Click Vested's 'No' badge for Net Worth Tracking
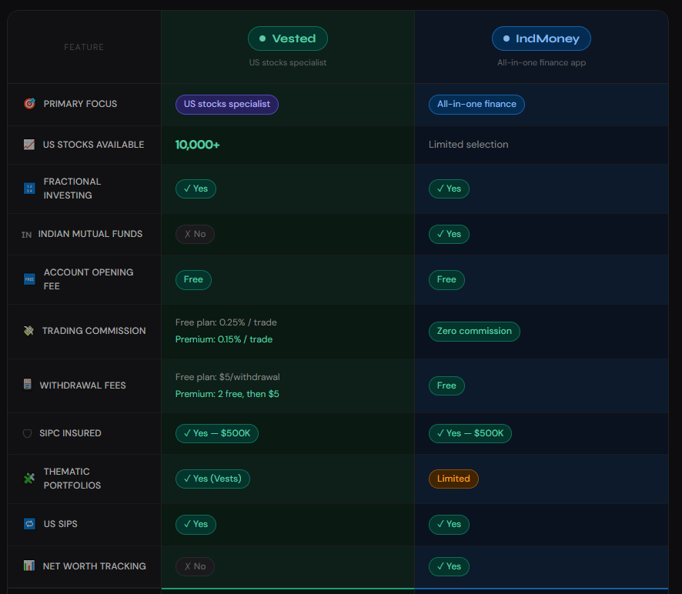Image resolution: width=682 pixels, height=594 pixels. click(195, 566)
